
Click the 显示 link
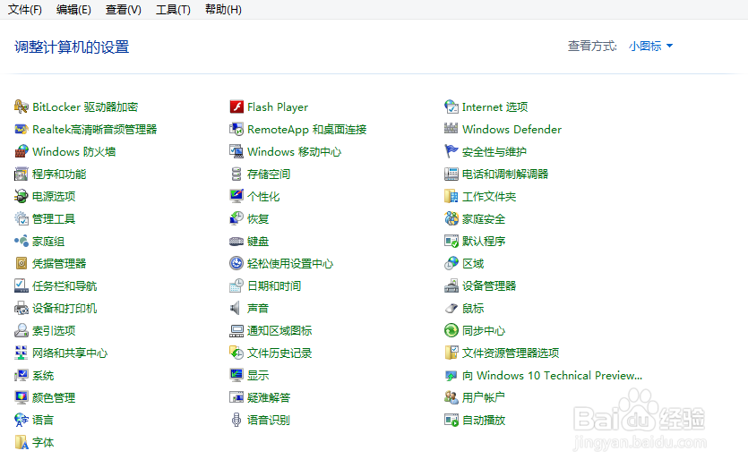[x=258, y=376]
